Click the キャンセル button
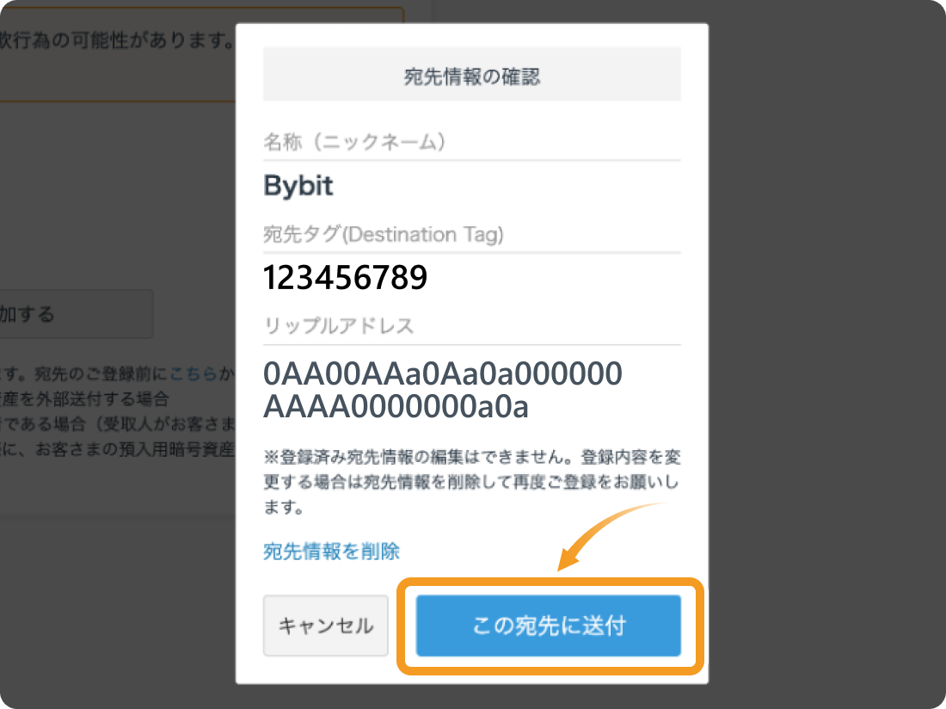The width and height of the screenshot is (946, 709). pos(325,626)
